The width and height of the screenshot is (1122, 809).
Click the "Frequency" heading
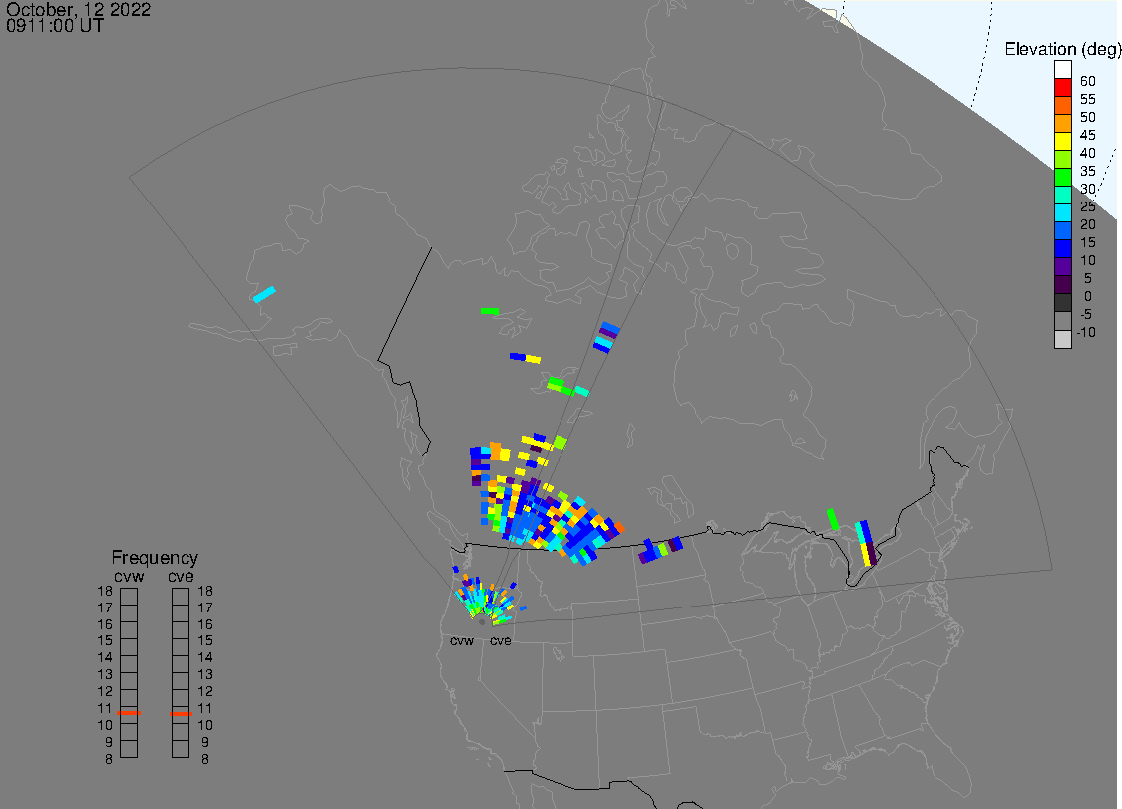(x=155, y=557)
